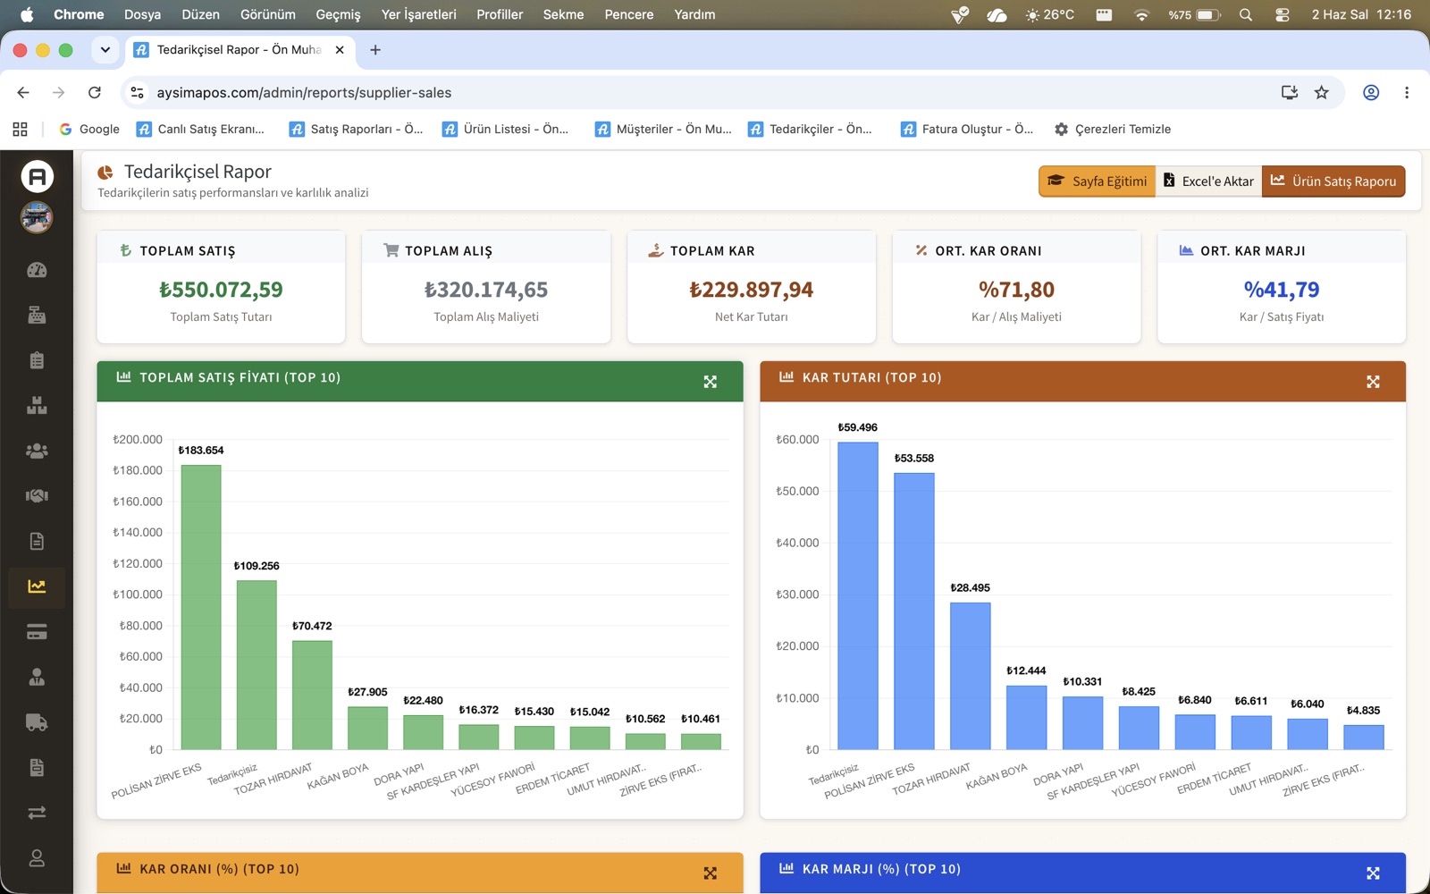This screenshot has height=894, width=1430.
Task: Select the delivery truck sidebar icon
Action: tap(37, 722)
